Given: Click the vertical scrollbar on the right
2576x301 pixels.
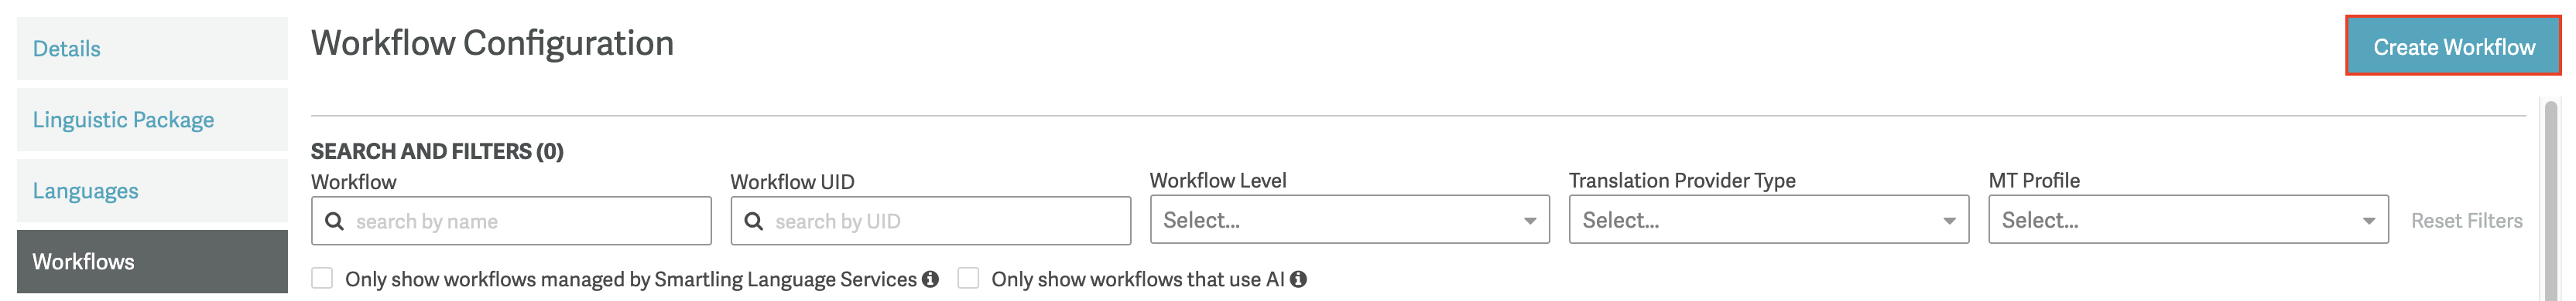Looking at the screenshot, I should tap(2551, 199).
